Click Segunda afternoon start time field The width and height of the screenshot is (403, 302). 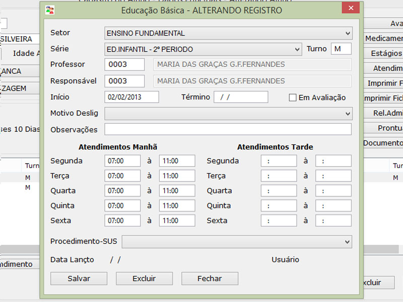(279, 161)
